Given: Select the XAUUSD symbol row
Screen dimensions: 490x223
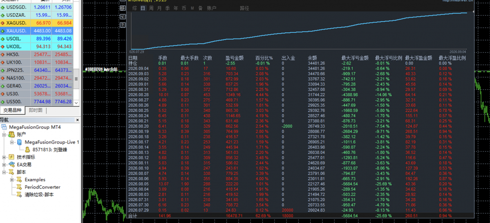Looking at the screenshot, I should tap(36, 31).
